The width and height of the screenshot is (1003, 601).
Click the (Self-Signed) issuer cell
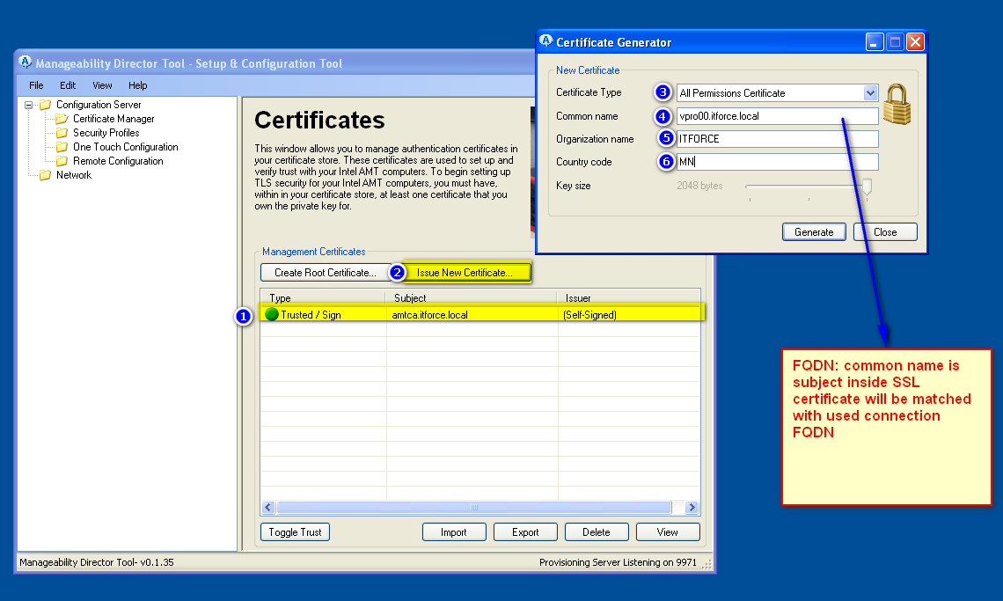click(589, 315)
